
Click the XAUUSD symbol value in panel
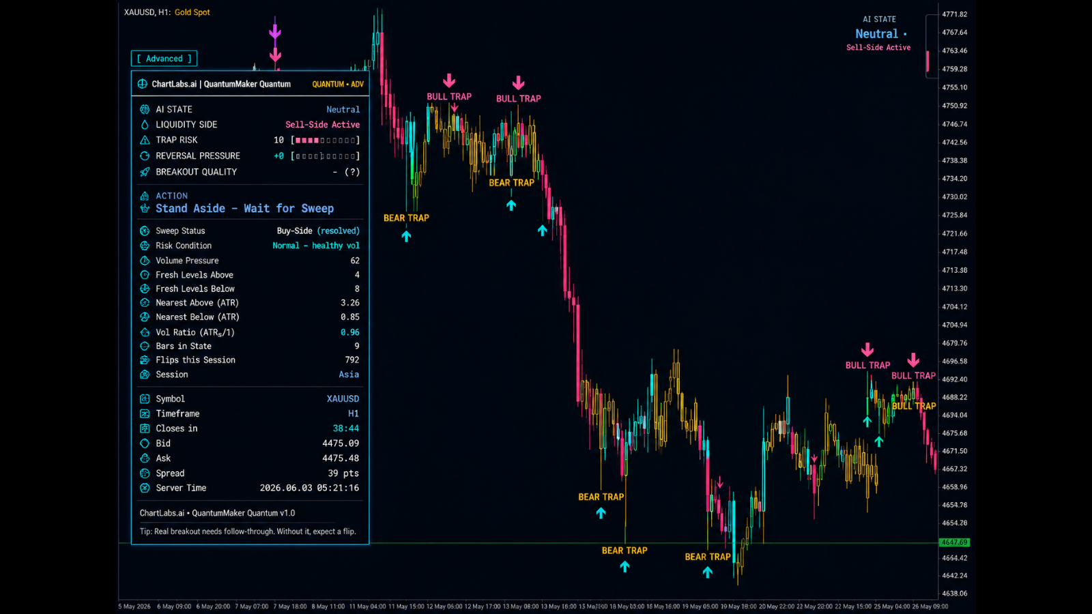(343, 399)
